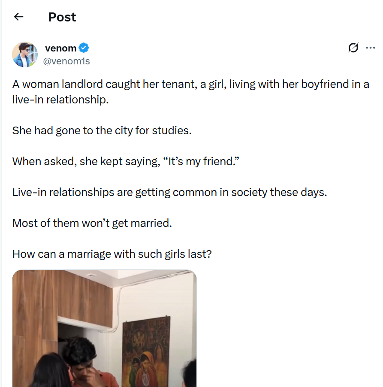Open venom's profile picture

click(x=25, y=54)
